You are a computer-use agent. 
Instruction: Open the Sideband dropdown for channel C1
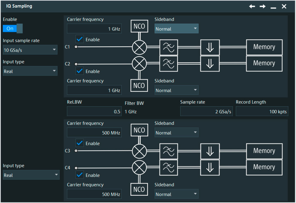(x=176, y=28)
